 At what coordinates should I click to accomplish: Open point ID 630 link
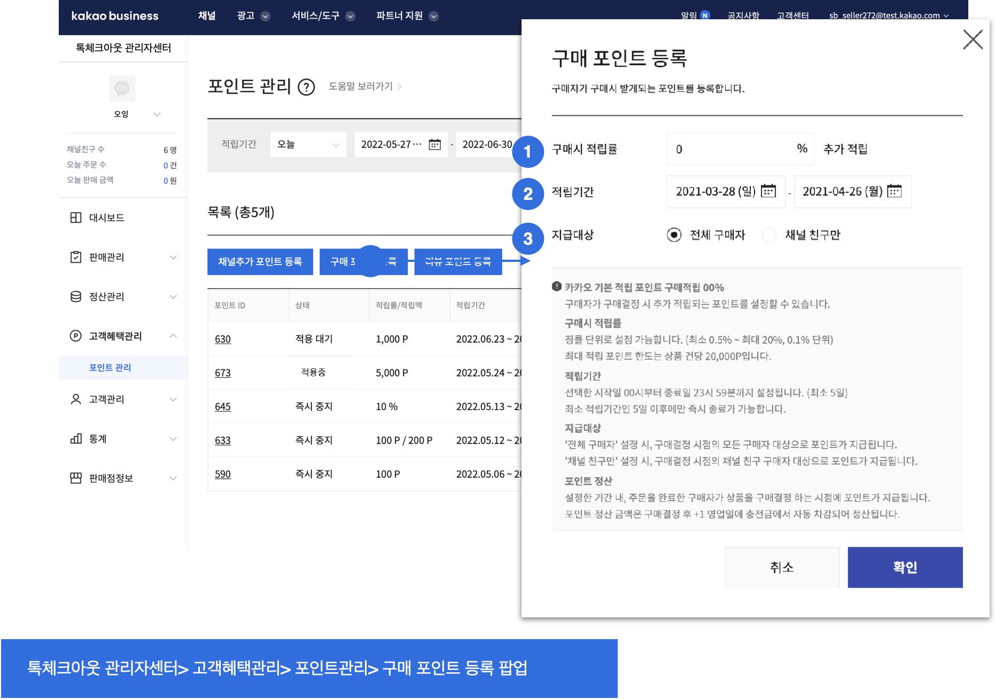point(223,339)
